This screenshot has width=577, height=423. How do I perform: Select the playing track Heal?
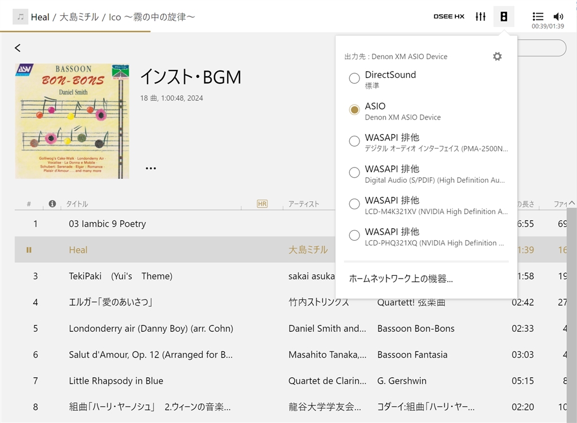(78, 250)
